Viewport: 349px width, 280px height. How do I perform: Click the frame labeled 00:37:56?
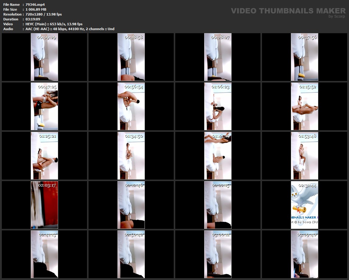(305, 57)
